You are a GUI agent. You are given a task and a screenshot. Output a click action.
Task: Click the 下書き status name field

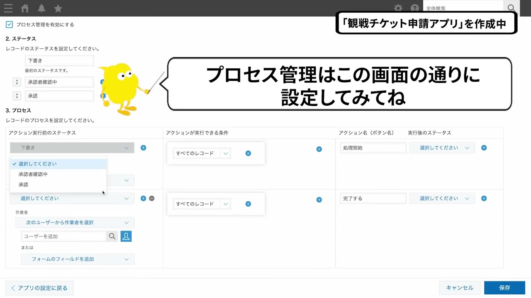point(59,60)
